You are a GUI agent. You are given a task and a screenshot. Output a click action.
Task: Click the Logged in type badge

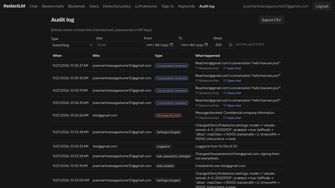163,146
